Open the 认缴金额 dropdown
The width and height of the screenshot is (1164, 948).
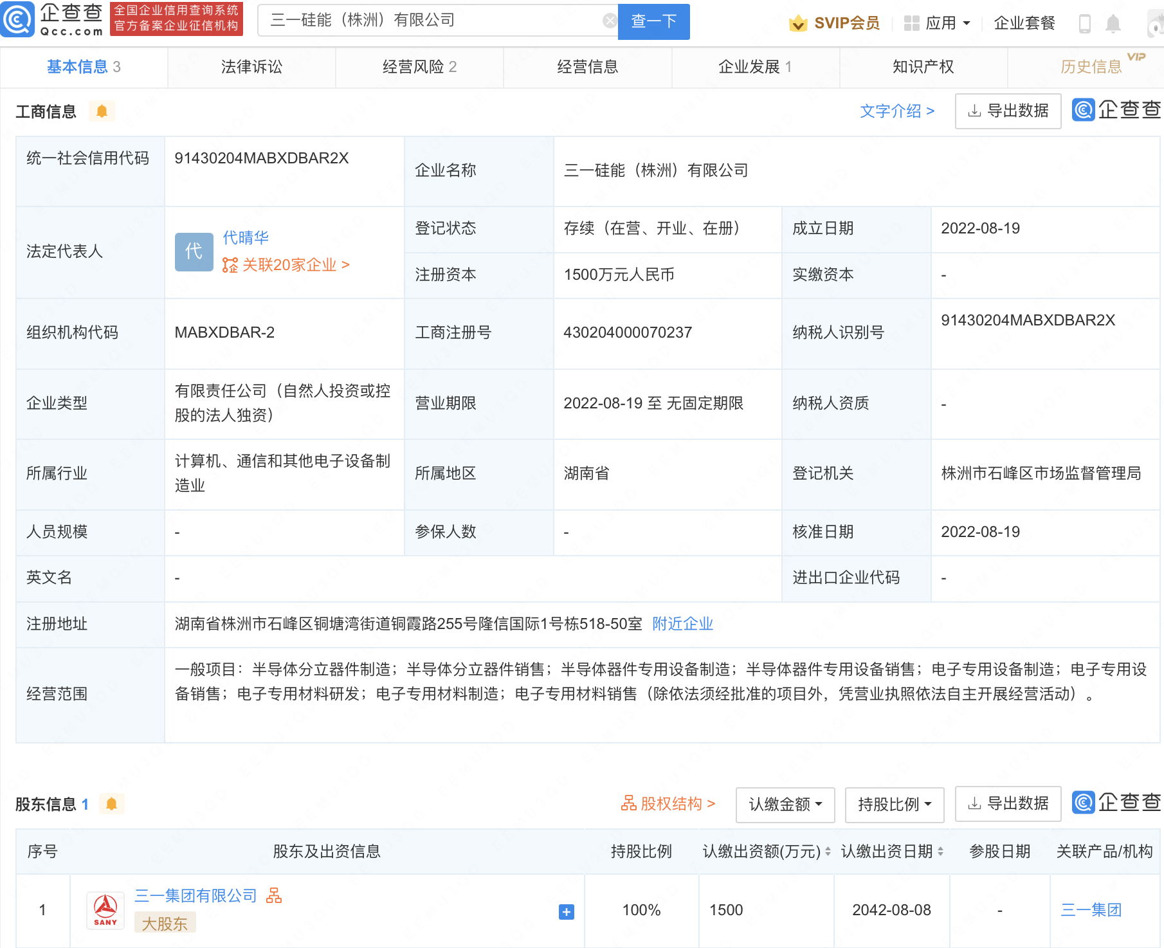[x=785, y=805]
